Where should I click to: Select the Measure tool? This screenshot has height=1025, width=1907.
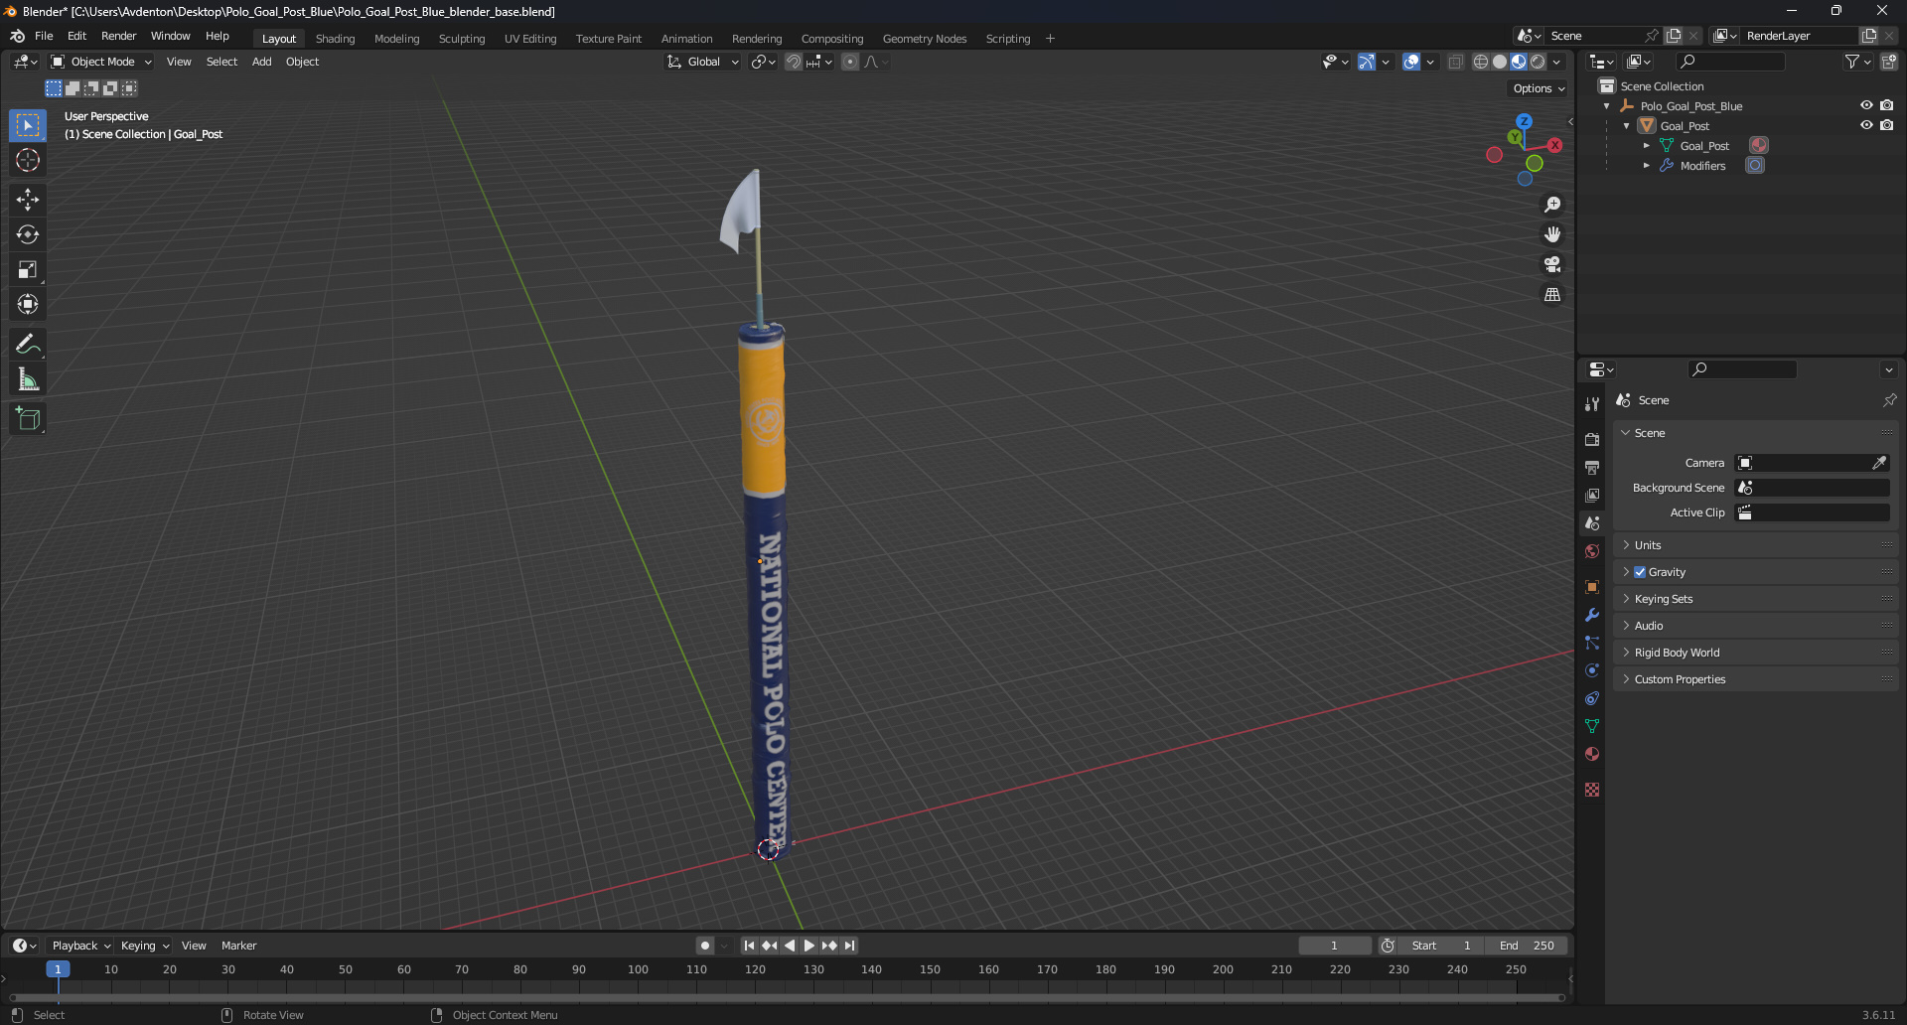28,379
